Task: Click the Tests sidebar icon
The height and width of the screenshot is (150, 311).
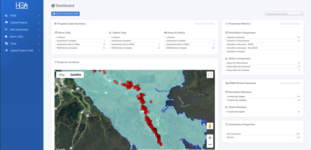Action: 6,44
